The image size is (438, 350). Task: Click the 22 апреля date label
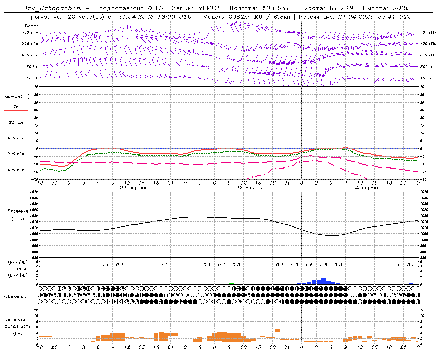tap(133, 188)
